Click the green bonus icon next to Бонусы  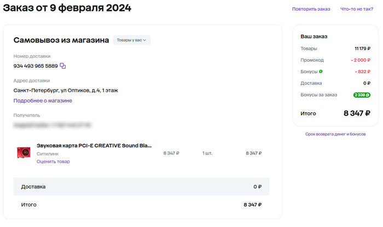pos(321,71)
